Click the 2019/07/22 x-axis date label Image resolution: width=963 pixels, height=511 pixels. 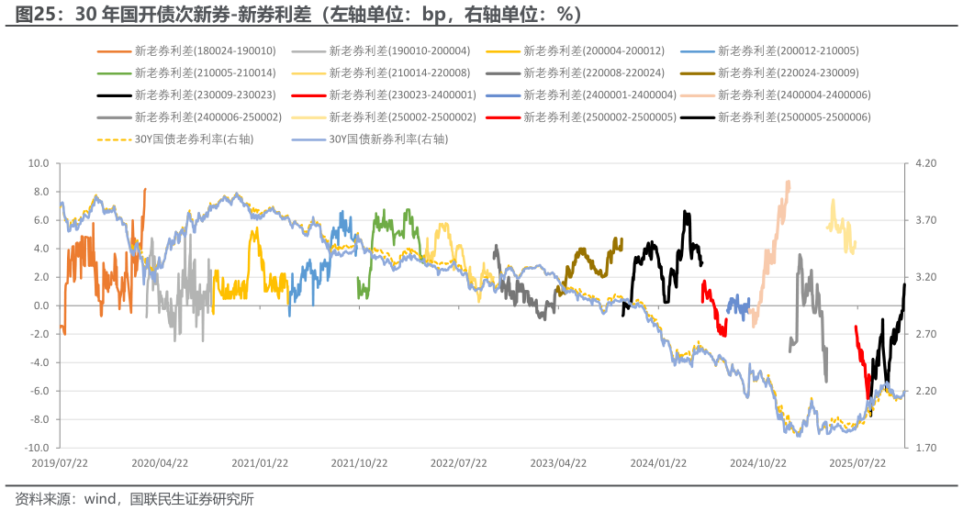pos(60,463)
